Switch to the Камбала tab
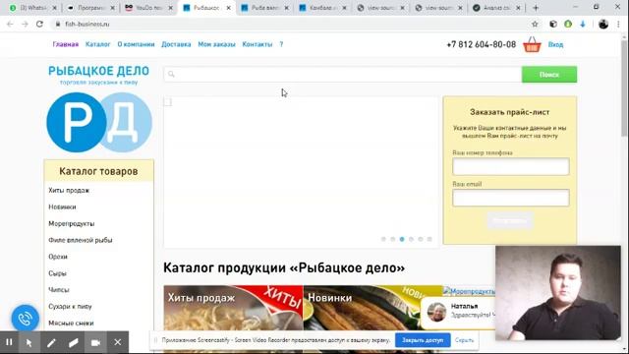The image size is (629, 354). point(322,8)
